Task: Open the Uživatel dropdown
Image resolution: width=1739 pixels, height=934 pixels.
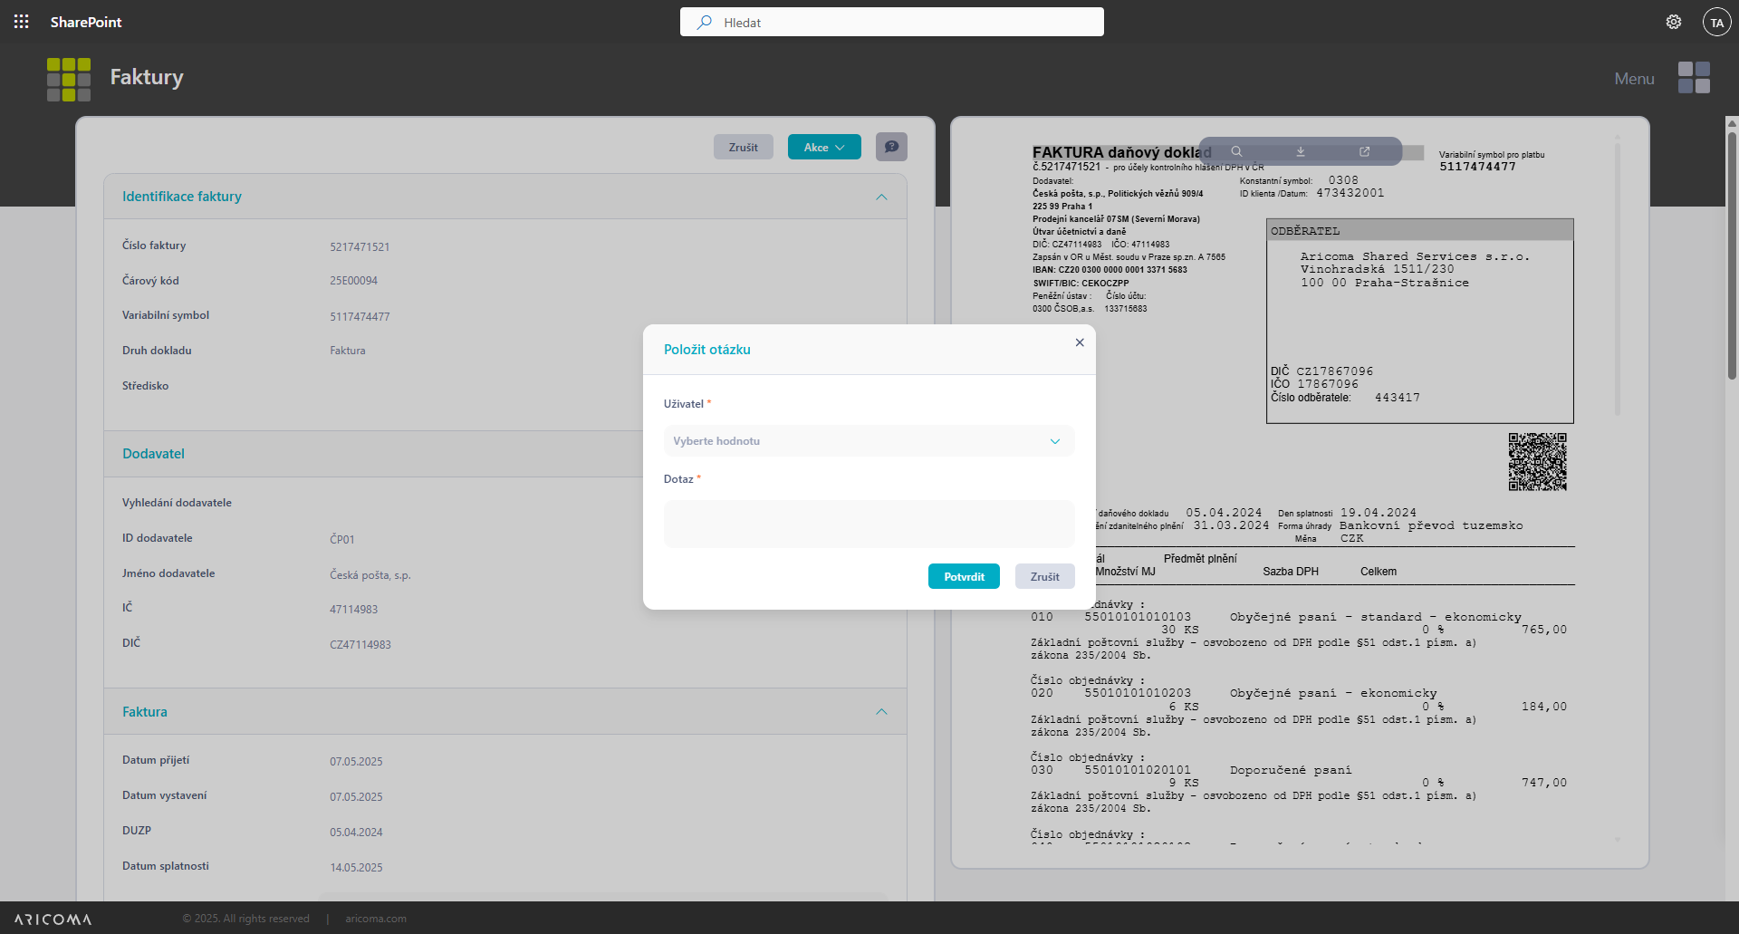Action: tap(869, 441)
